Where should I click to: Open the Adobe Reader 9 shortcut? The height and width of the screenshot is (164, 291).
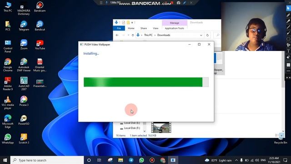point(8,84)
